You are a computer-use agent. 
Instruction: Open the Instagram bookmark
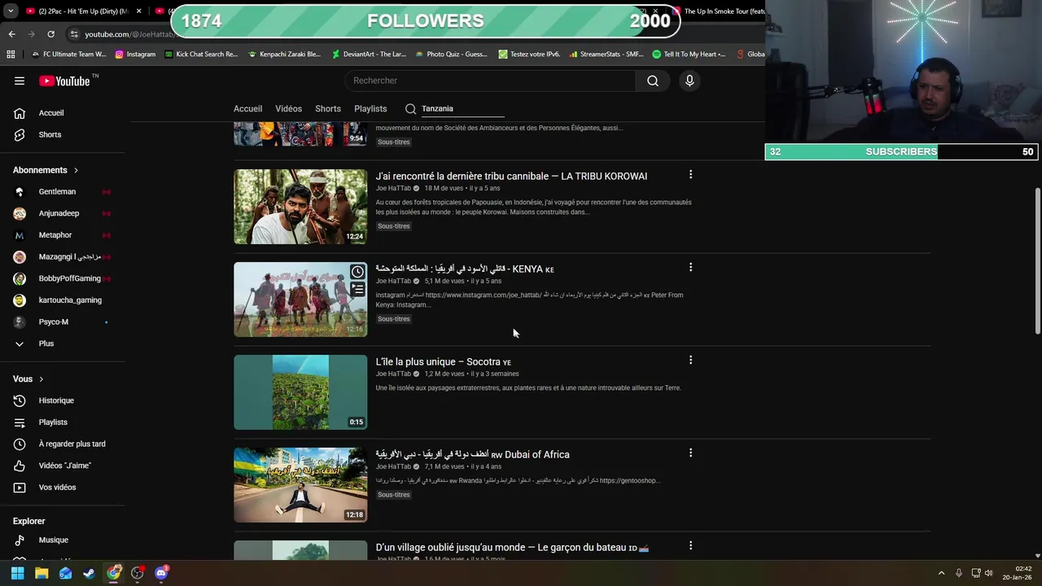pos(135,55)
